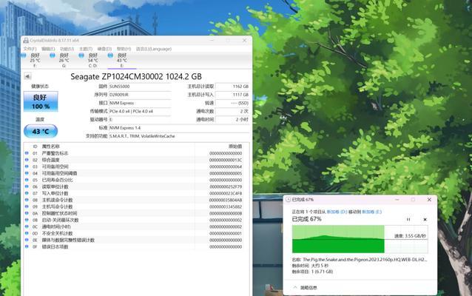Click the 原始值 column header
The image size is (472, 296).
click(x=235, y=147)
